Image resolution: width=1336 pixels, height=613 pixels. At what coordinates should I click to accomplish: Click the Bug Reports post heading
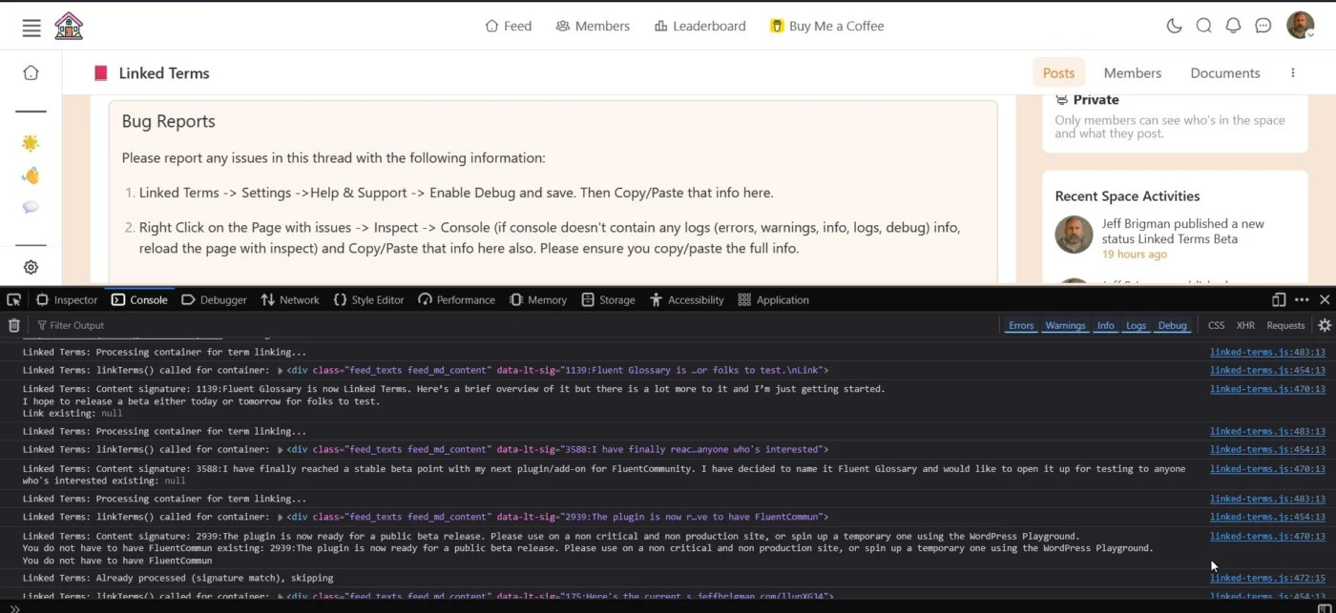pos(168,121)
